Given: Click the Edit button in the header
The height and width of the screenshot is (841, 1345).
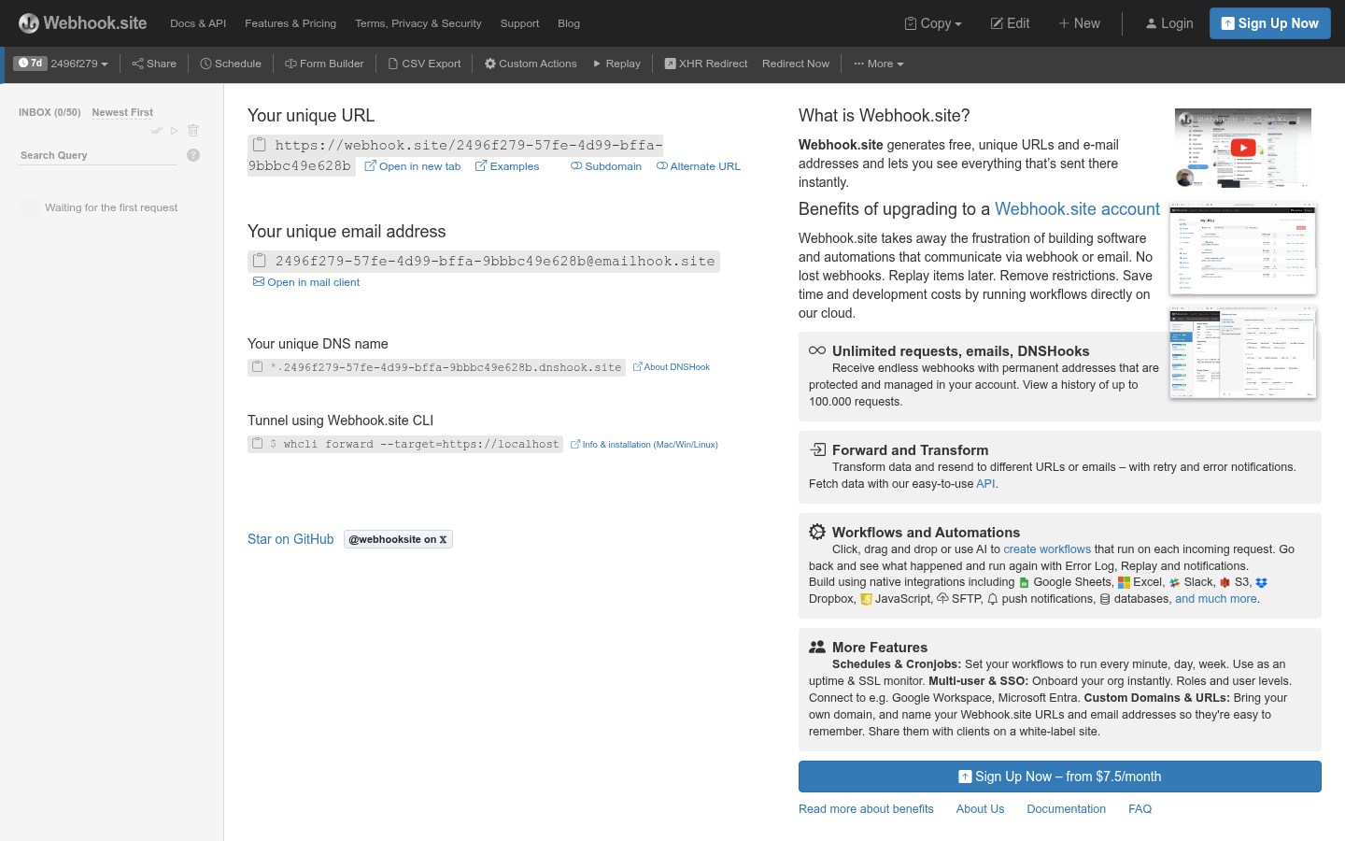Looking at the screenshot, I should click(x=1010, y=23).
